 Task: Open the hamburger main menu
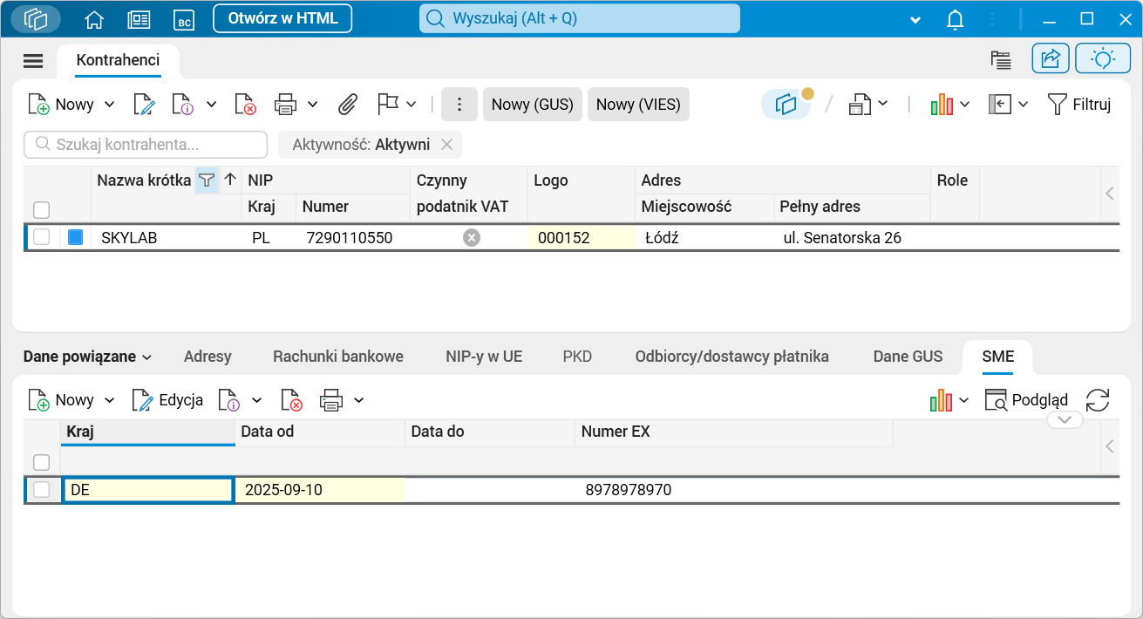click(33, 60)
